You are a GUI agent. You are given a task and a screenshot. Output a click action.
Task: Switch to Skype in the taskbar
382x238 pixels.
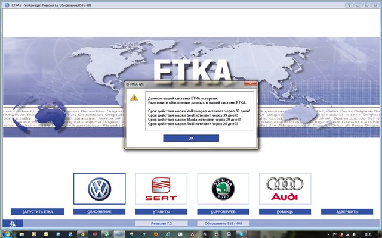pyautogui.click(x=241, y=234)
